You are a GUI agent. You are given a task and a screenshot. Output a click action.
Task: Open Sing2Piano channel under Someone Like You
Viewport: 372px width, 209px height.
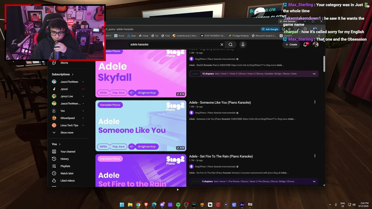coord(215,113)
